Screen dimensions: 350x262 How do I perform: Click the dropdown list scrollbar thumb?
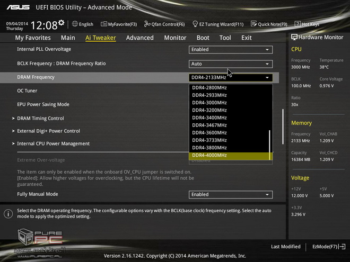270,145
